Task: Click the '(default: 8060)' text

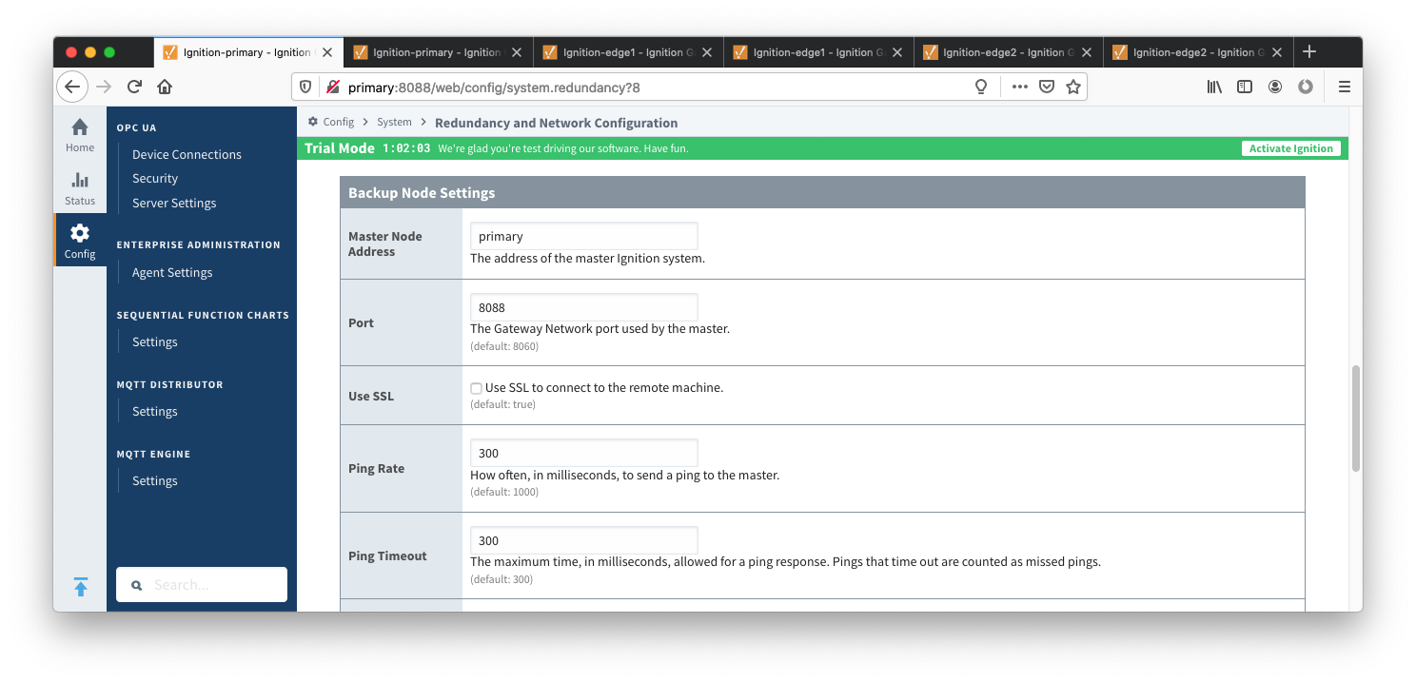Action: pyautogui.click(x=504, y=346)
